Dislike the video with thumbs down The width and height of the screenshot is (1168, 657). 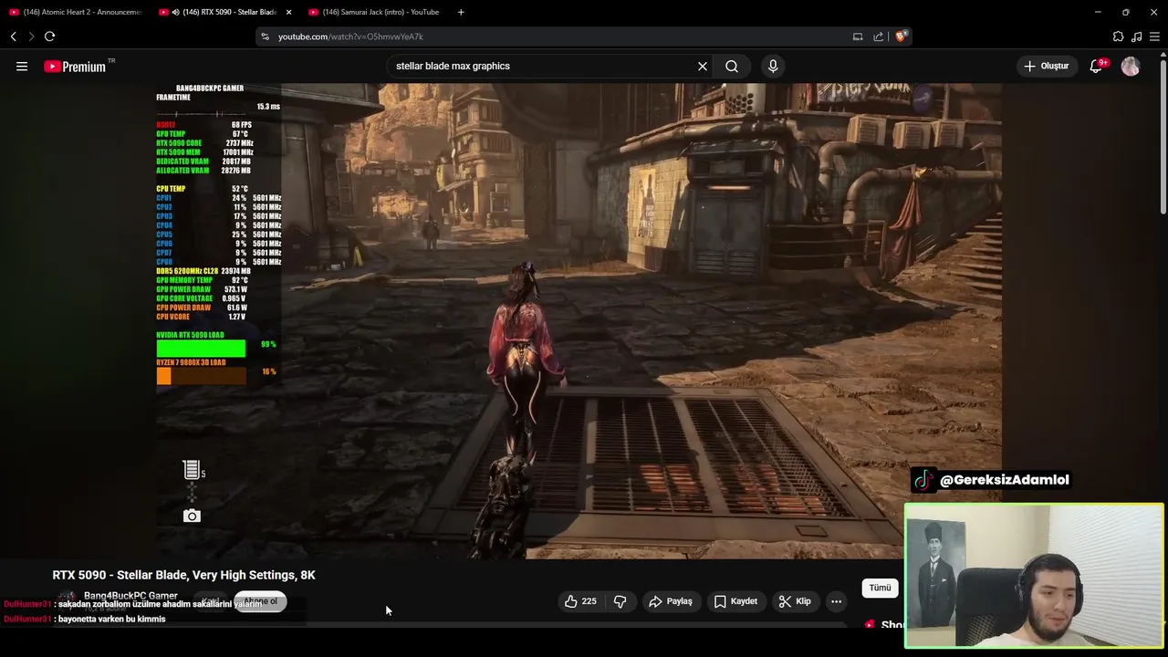pos(620,601)
